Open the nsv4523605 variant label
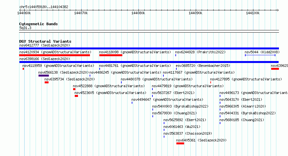This screenshot has width=288, height=156. [x=110, y=93]
